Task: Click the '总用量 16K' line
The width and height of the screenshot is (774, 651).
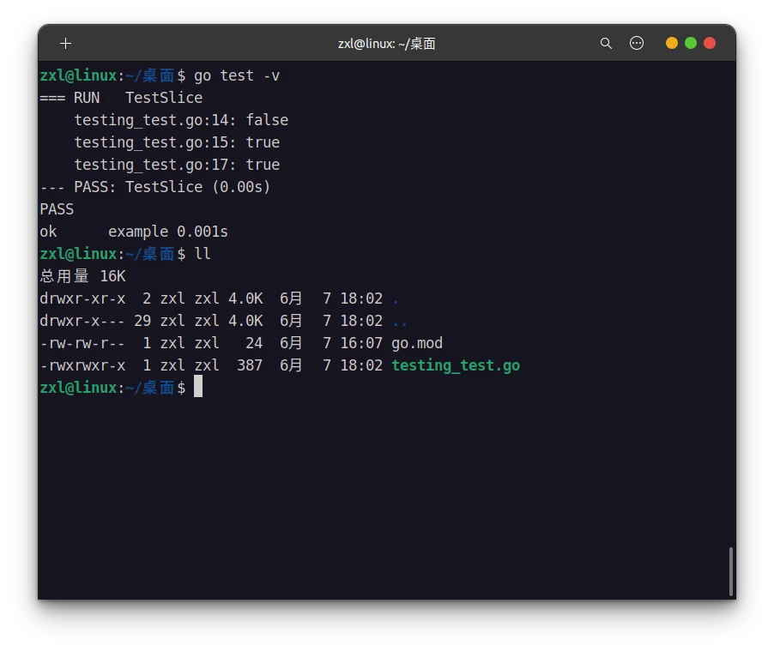Action: 82,276
